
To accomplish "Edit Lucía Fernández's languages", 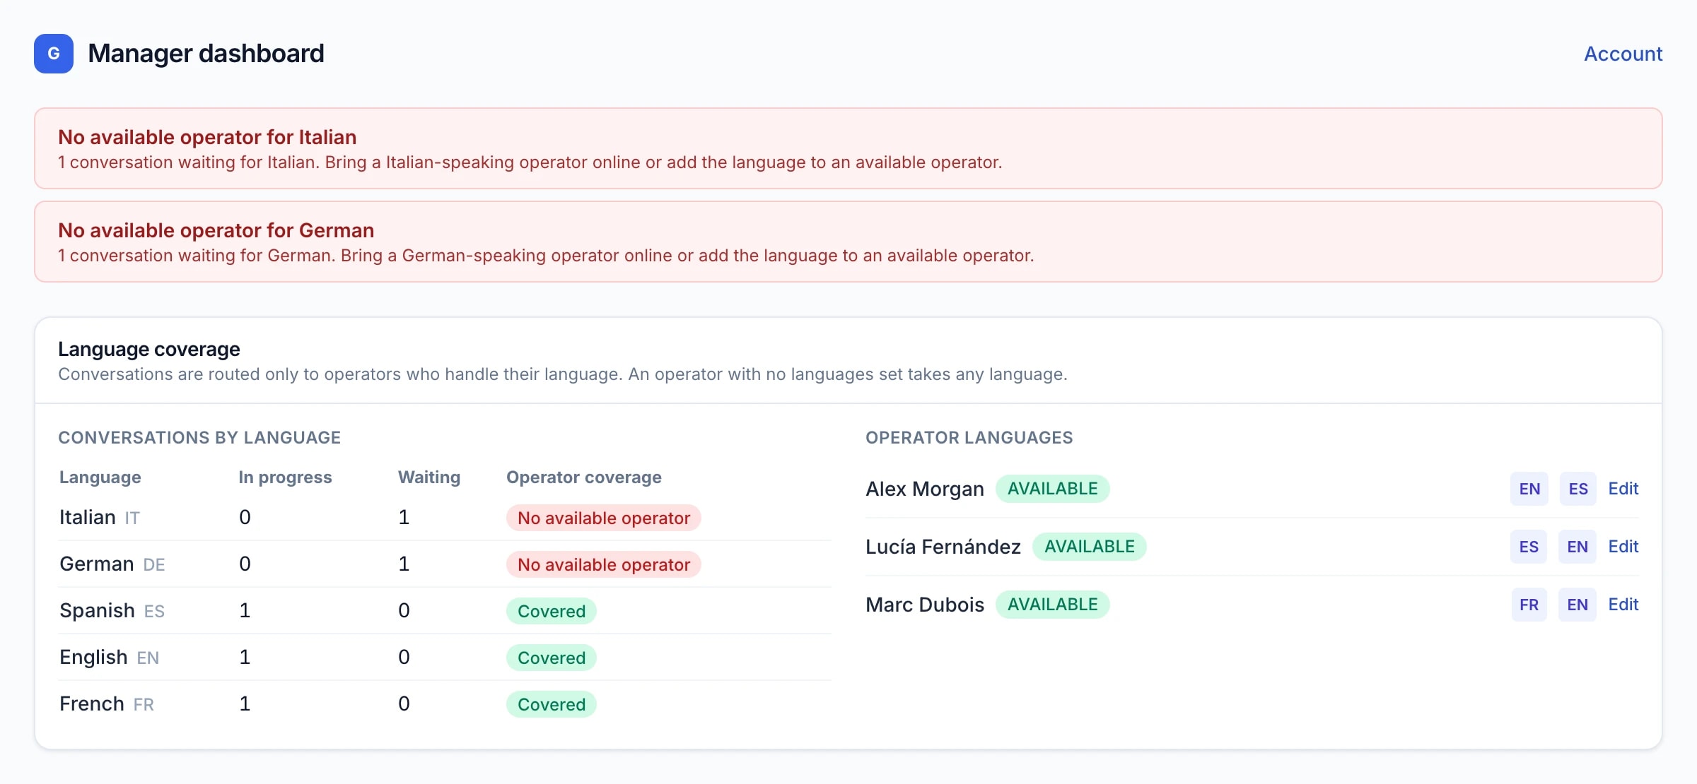I will coord(1623,547).
